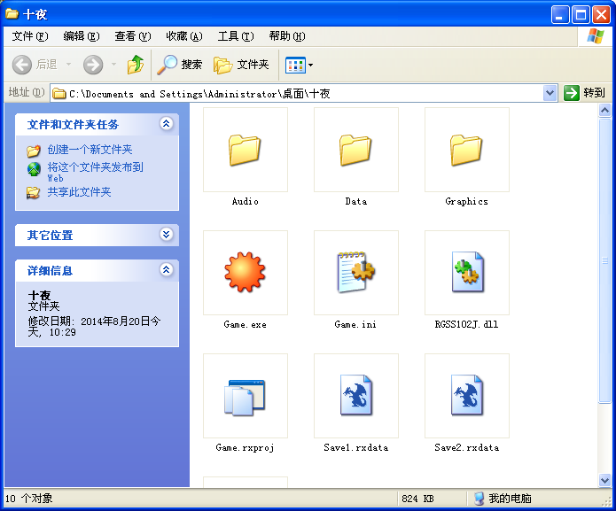Click the Save2.rxdata file name
Image resolution: width=616 pixels, height=511 pixels.
467,448
